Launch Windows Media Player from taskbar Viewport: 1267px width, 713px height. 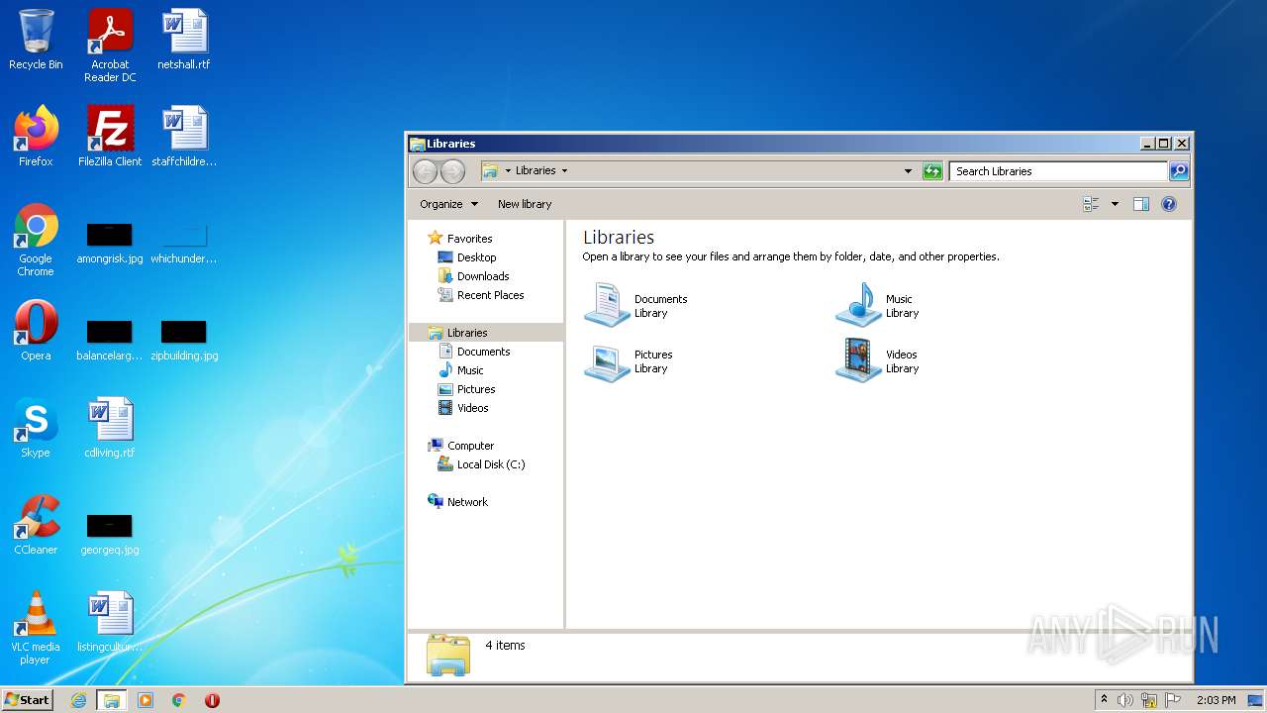tap(146, 700)
